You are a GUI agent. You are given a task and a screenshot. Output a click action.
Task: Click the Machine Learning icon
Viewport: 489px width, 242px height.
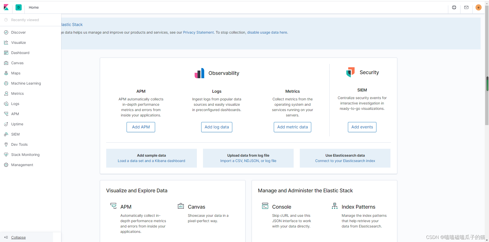6,83
